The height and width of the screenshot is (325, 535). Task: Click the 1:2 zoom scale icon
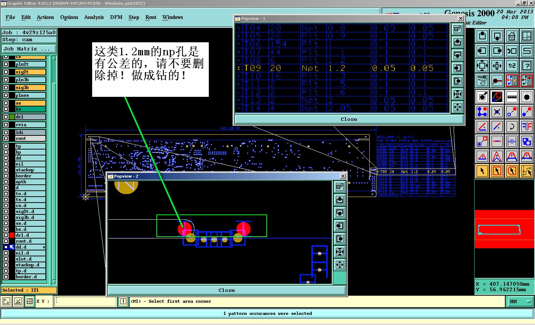[512, 66]
